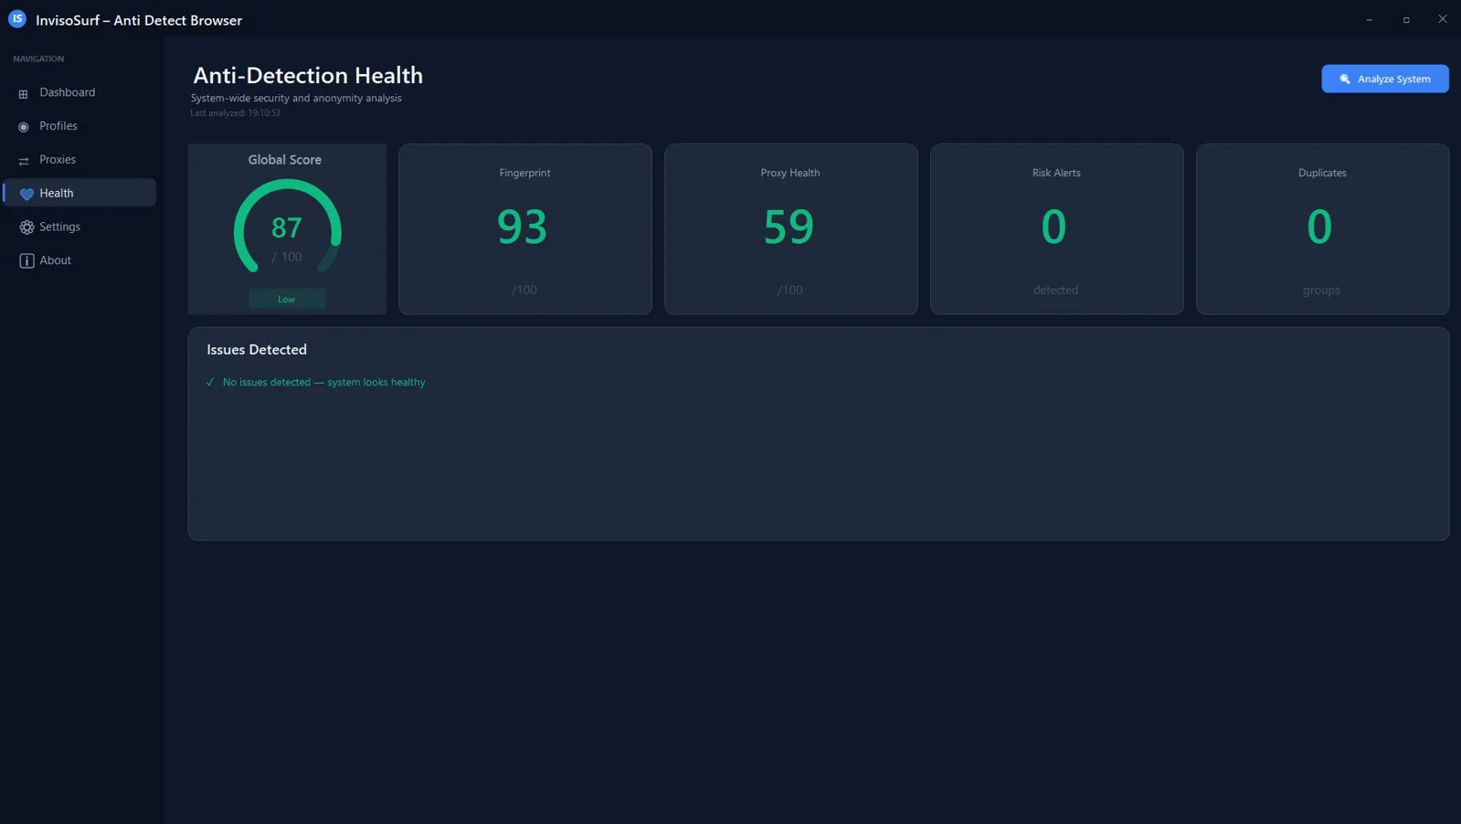This screenshot has width=1461, height=824.
Task: Click the Proxies arrows icon
Action: point(24,161)
